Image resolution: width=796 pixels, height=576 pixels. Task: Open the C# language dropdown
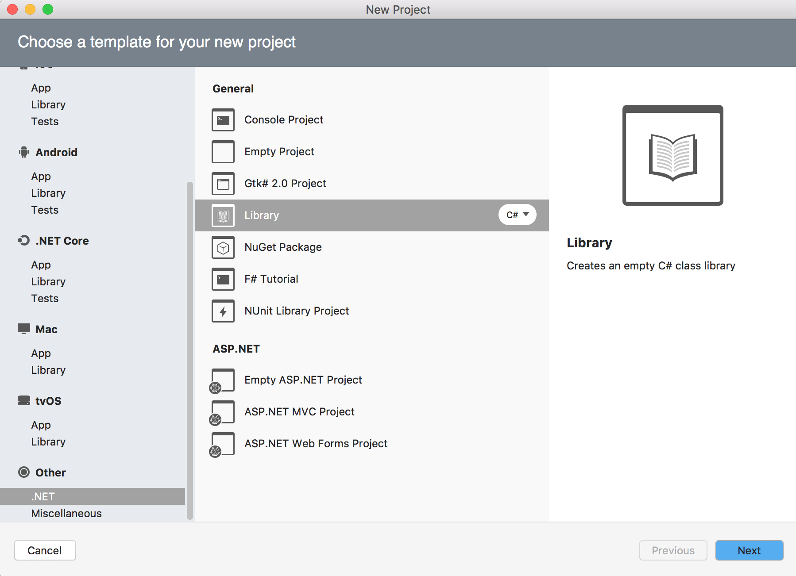[x=517, y=215]
